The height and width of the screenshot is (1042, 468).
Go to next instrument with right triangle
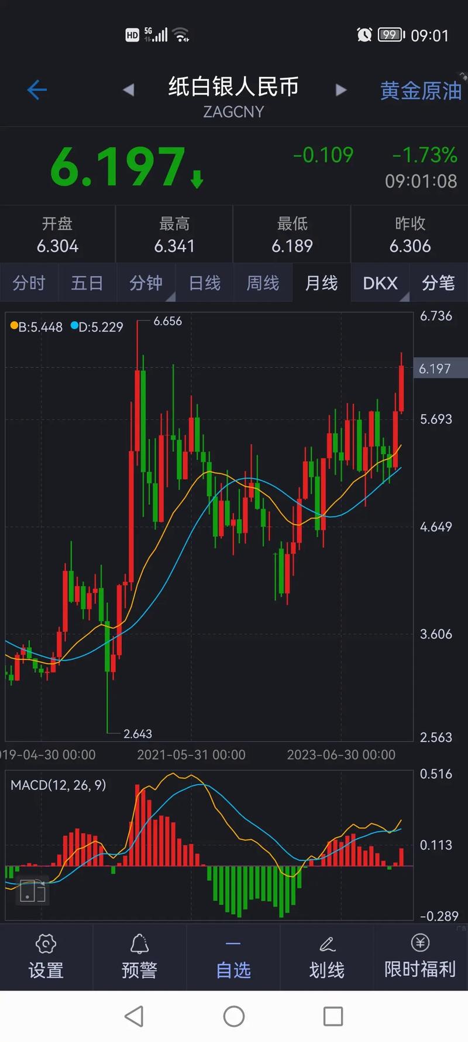[x=341, y=90]
